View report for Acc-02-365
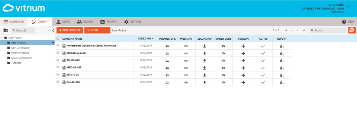Viewport: 357px width, 138px height. click(x=282, y=82)
